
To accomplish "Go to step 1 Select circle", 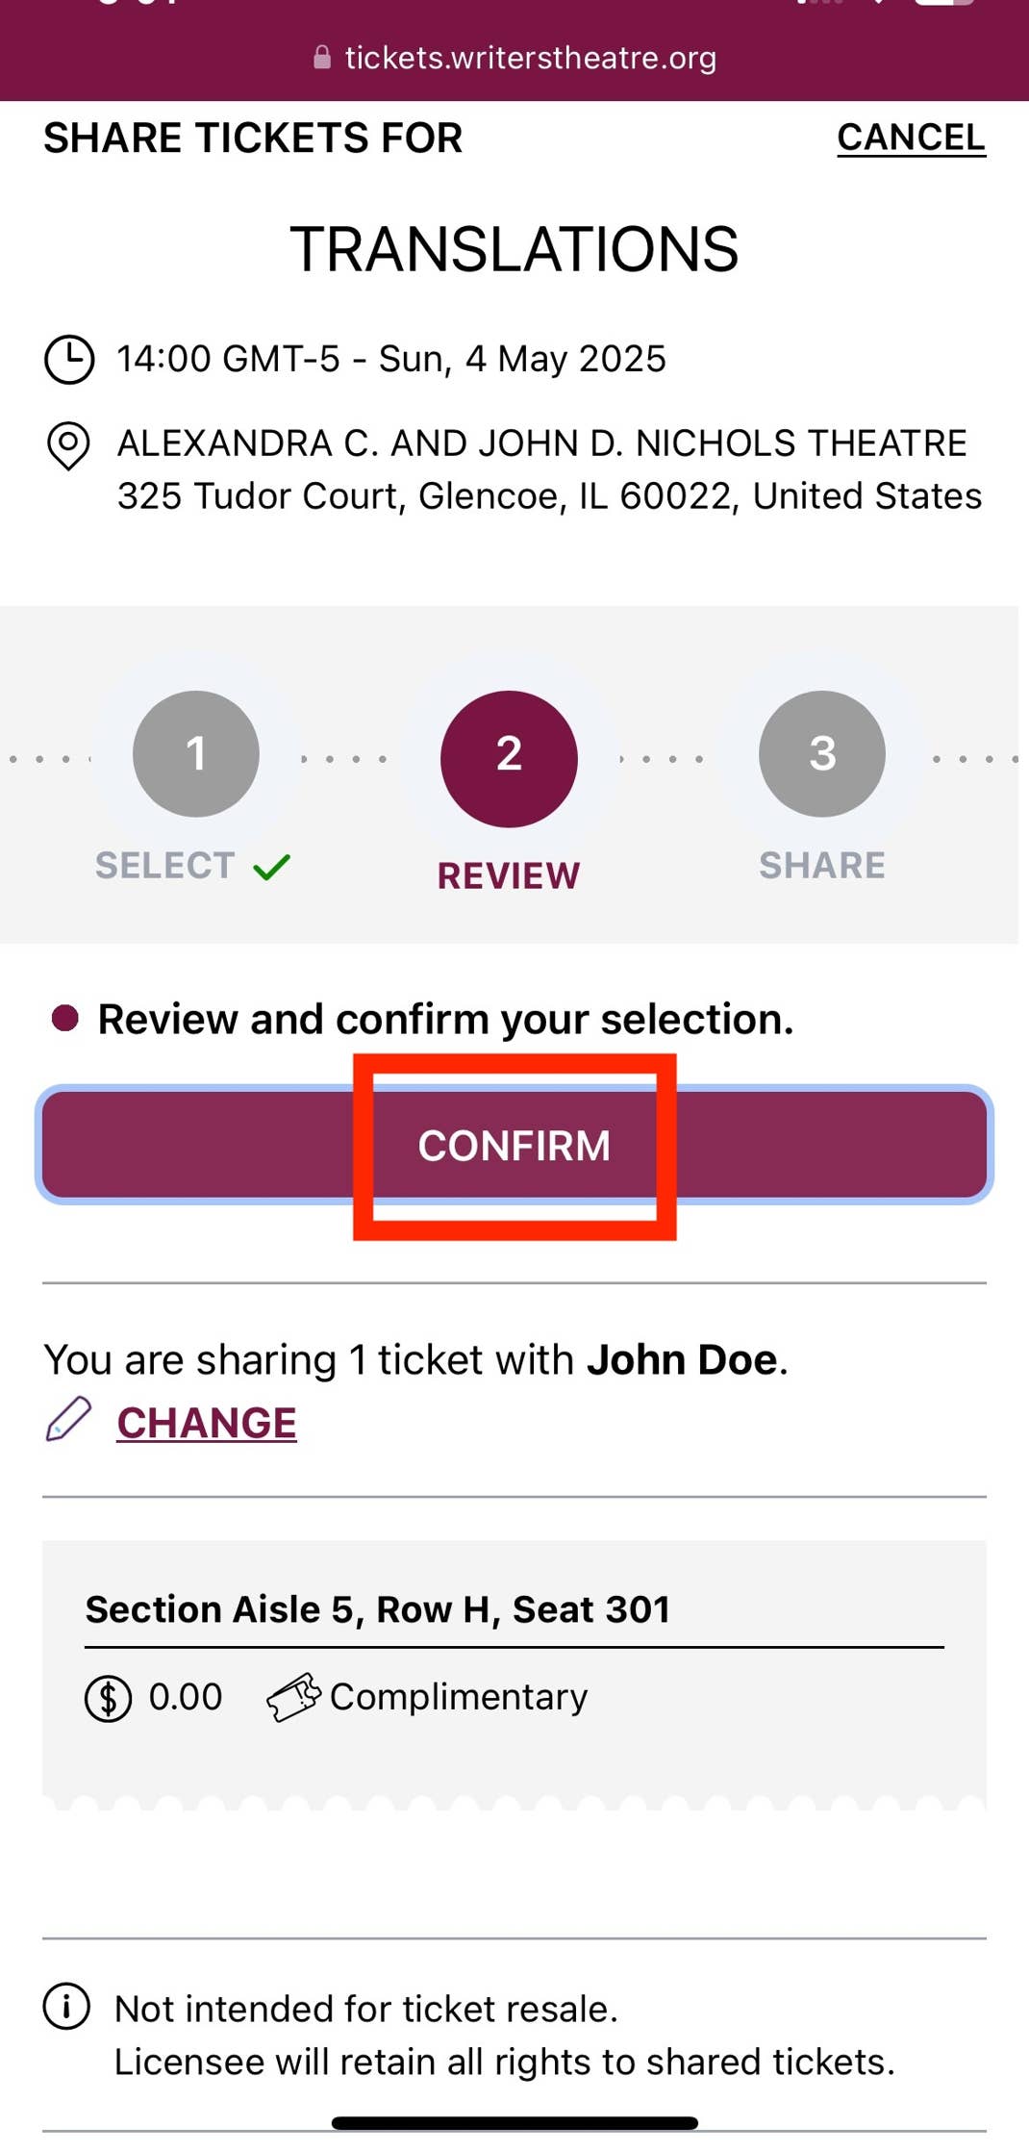I will click(x=196, y=753).
